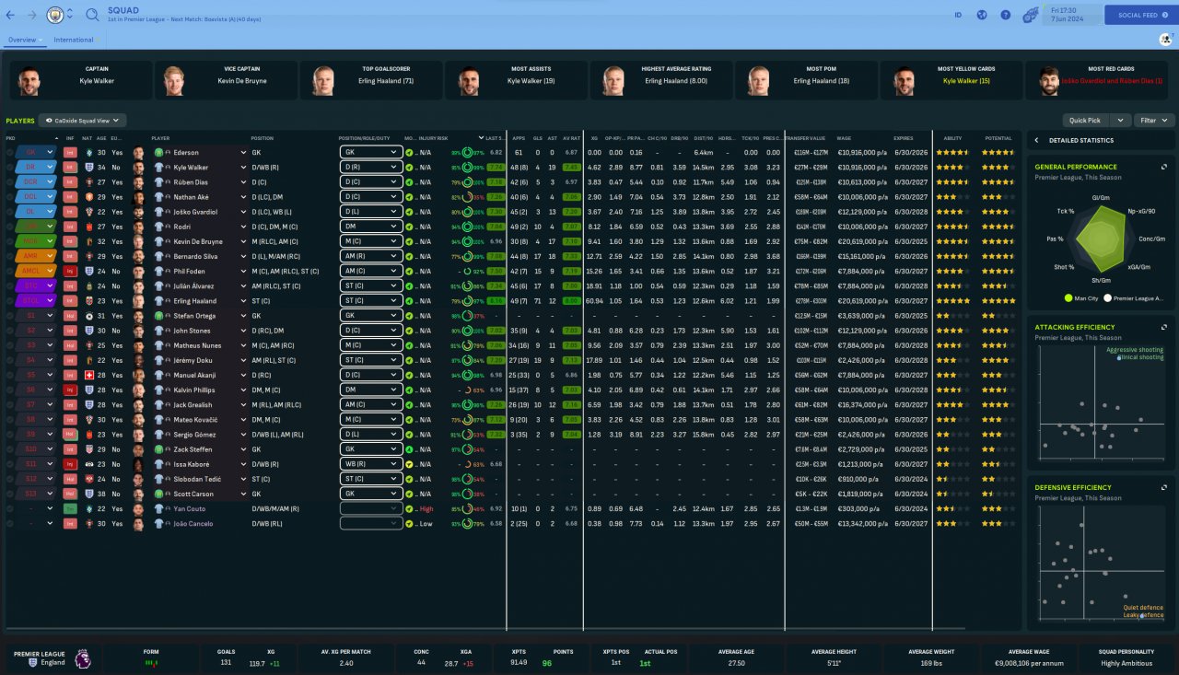The image size is (1179, 675).
Task: Click the Quick Pick button
Action: click(x=1086, y=120)
